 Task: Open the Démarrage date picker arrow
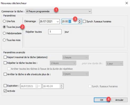pos(58,22)
